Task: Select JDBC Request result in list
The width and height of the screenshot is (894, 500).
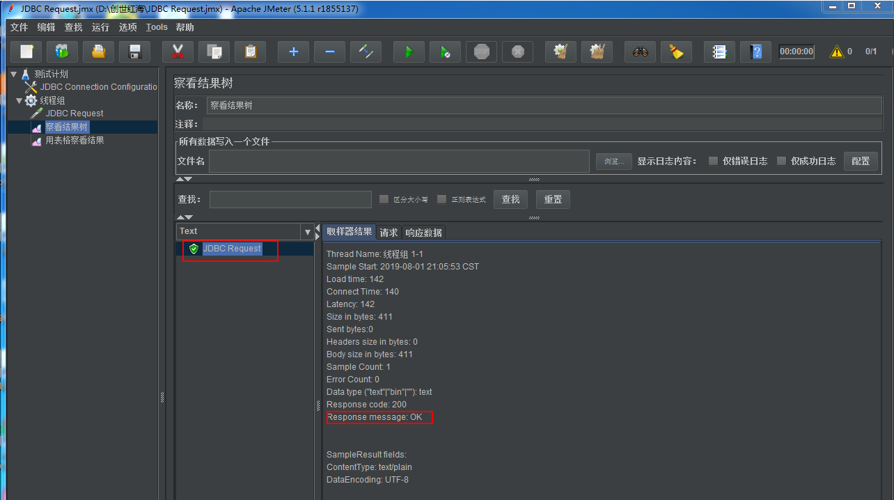Action: (232, 249)
